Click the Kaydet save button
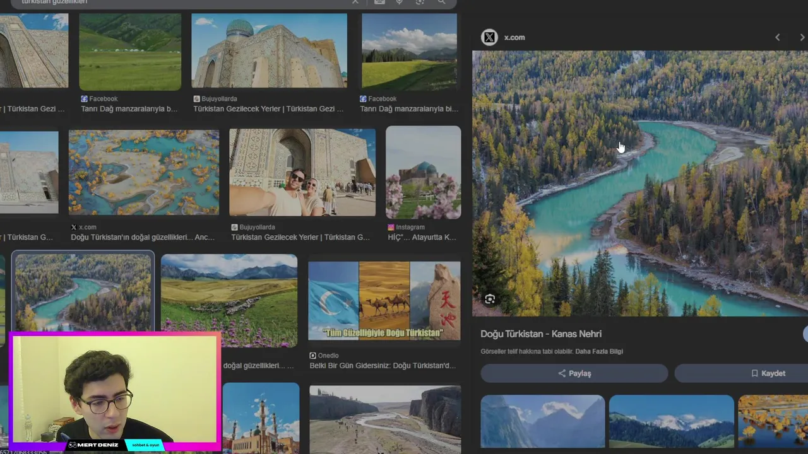Screen dimensions: 808x454 [x=741, y=373]
